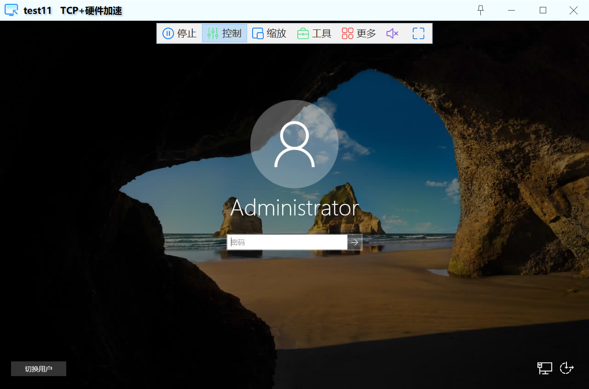Focus the 密码 password input field
This screenshot has height=389, width=589.
[287, 242]
